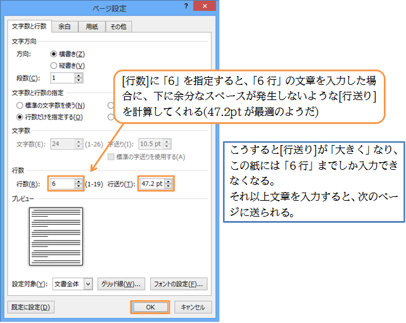The height and width of the screenshot is (323, 406).
Task: Click the help question mark icon
Action: click(x=186, y=6)
